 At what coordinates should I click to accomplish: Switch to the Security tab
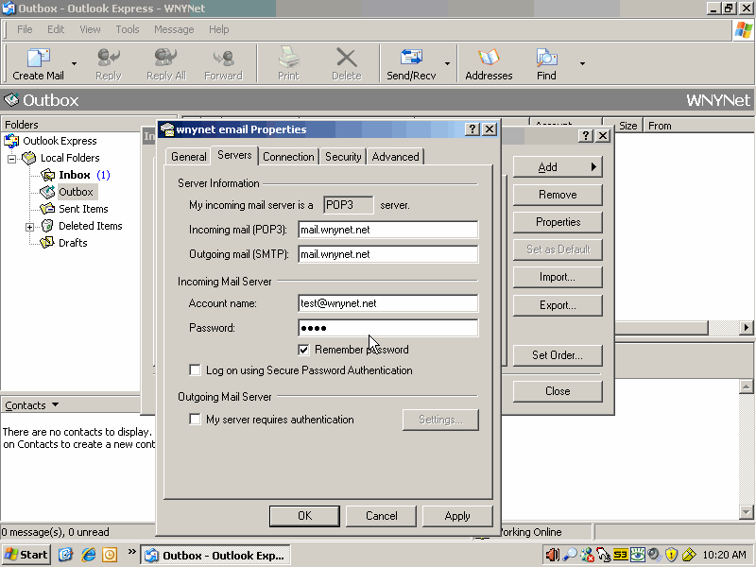[343, 157]
